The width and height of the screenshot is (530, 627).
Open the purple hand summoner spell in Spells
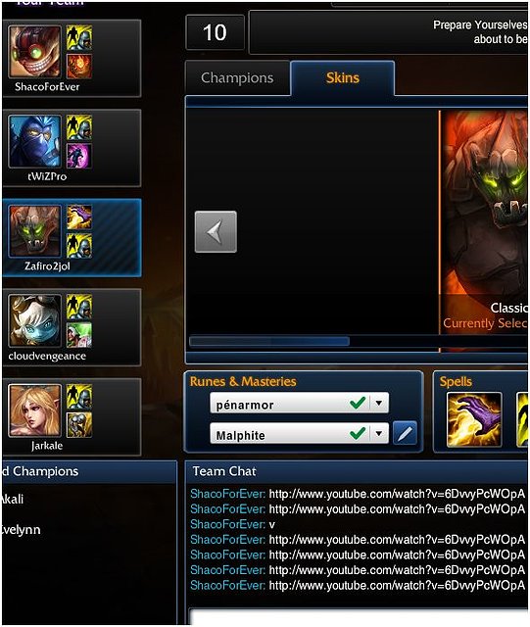coord(474,419)
